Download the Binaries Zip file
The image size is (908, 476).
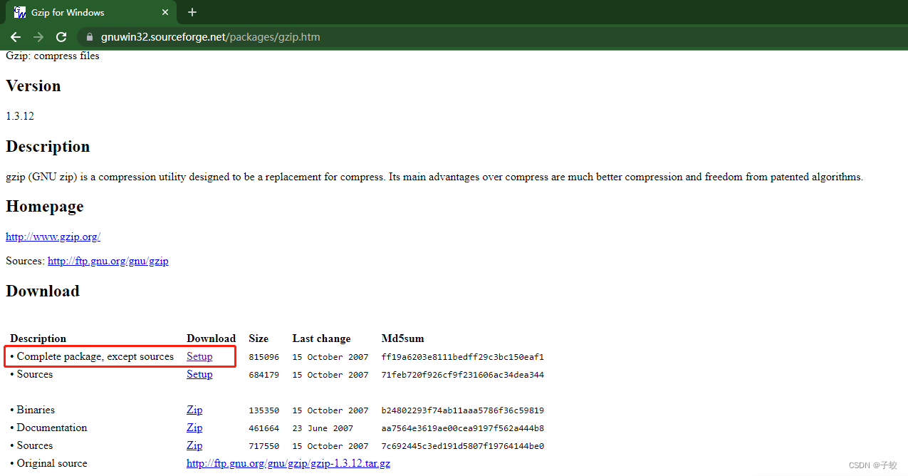click(x=194, y=410)
